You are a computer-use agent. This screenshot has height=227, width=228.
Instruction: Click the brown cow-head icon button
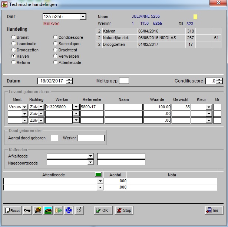pos(38,210)
